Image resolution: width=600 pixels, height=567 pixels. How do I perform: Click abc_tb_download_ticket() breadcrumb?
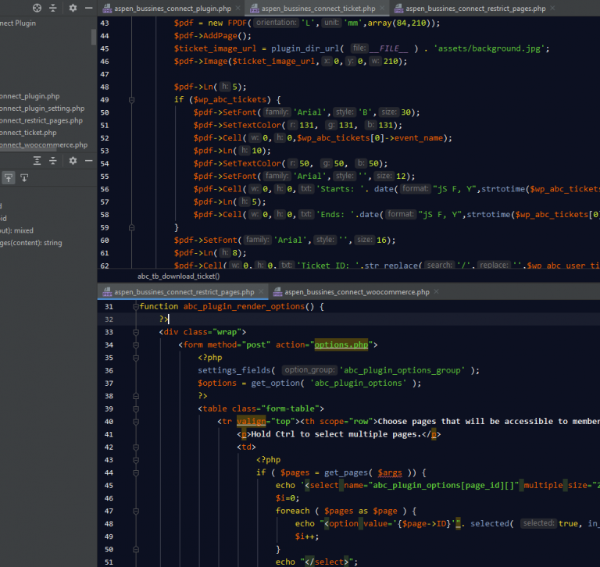pos(179,276)
